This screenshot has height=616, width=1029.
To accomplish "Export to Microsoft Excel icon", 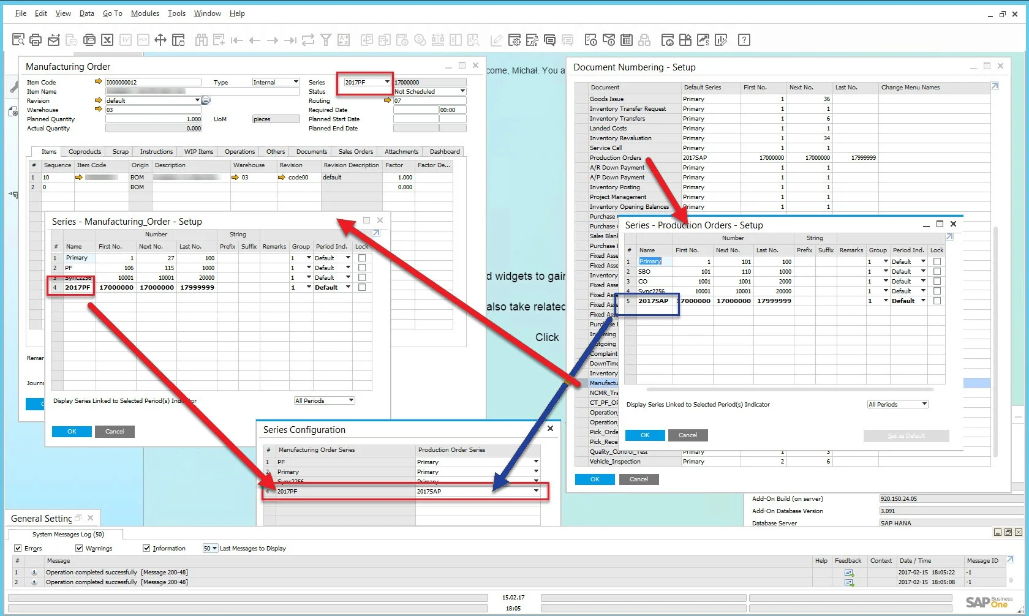I will pyautogui.click(x=107, y=40).
